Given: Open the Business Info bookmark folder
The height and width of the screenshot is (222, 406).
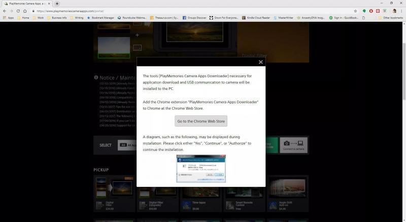Looking at the screenshot, I should 57,18.
